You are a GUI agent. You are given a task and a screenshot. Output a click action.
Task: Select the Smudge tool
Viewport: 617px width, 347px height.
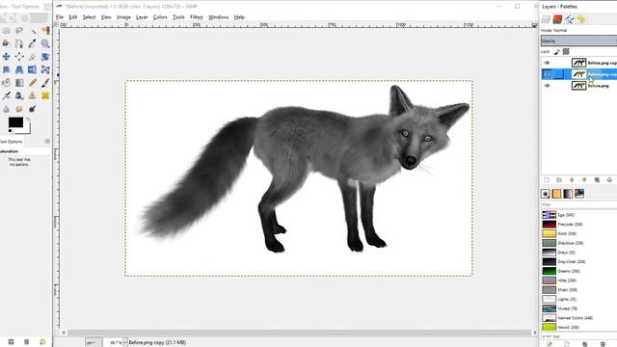(19, 109)
